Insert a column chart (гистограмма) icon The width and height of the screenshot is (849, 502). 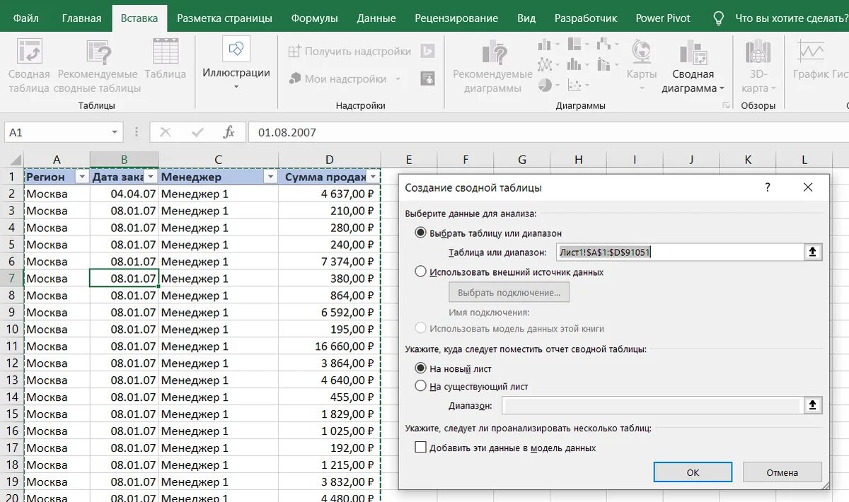[545, 45]
